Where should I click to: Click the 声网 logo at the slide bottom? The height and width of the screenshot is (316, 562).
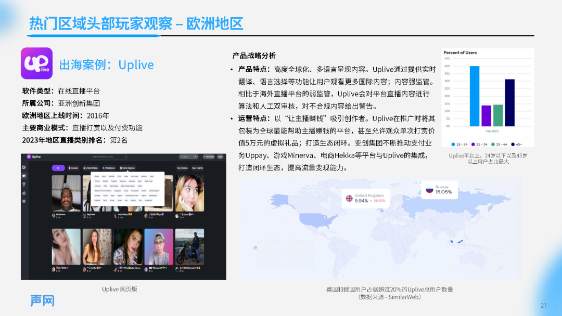(x=42, y=300)
